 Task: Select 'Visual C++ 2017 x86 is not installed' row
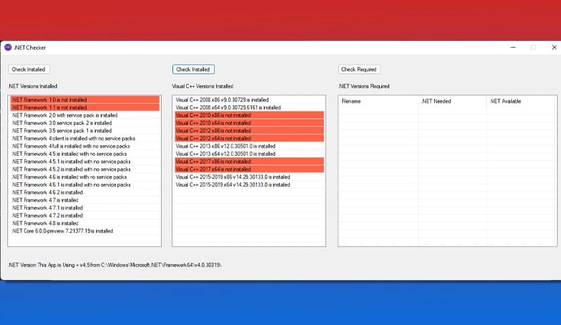coord(250,161)
